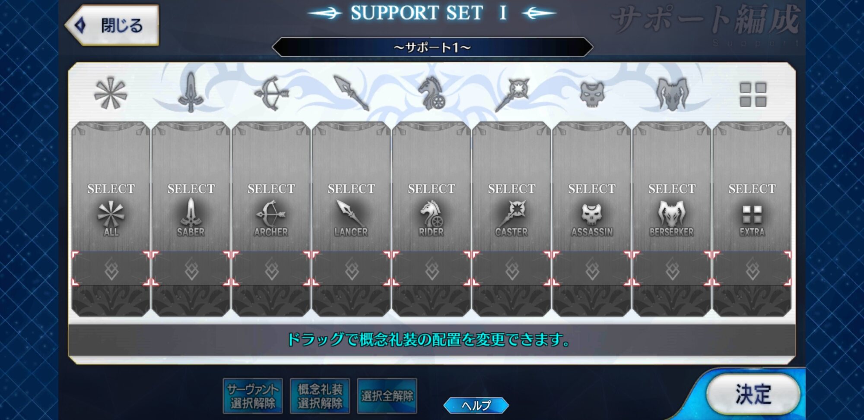Open the LANCER servant select card
The width and height of the screenshot is (864, 420).
coord(351,186)
